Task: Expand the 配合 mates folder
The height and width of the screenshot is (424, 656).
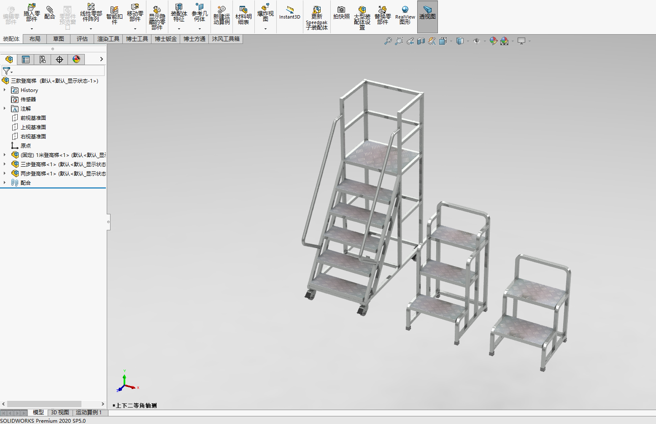Action: (x=5, y=183)
